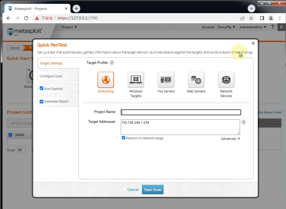Open the browser profile avatar
Viewport: 286px width, 209px height.
pos(271,18)
